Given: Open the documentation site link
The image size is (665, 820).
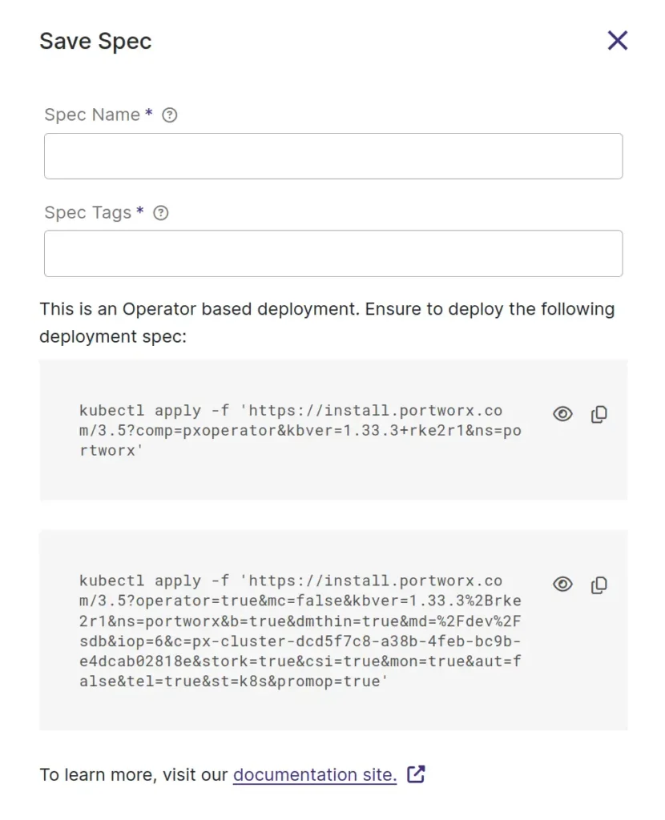Looking at the screenshot, I should pyautogui.click(x=314, y=774).
